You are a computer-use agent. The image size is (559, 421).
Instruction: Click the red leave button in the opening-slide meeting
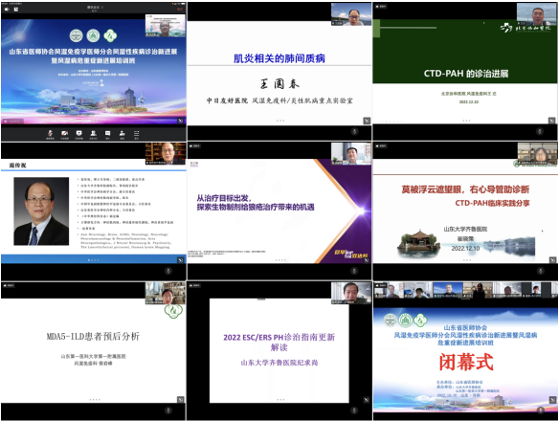click(x=180, y=9)
